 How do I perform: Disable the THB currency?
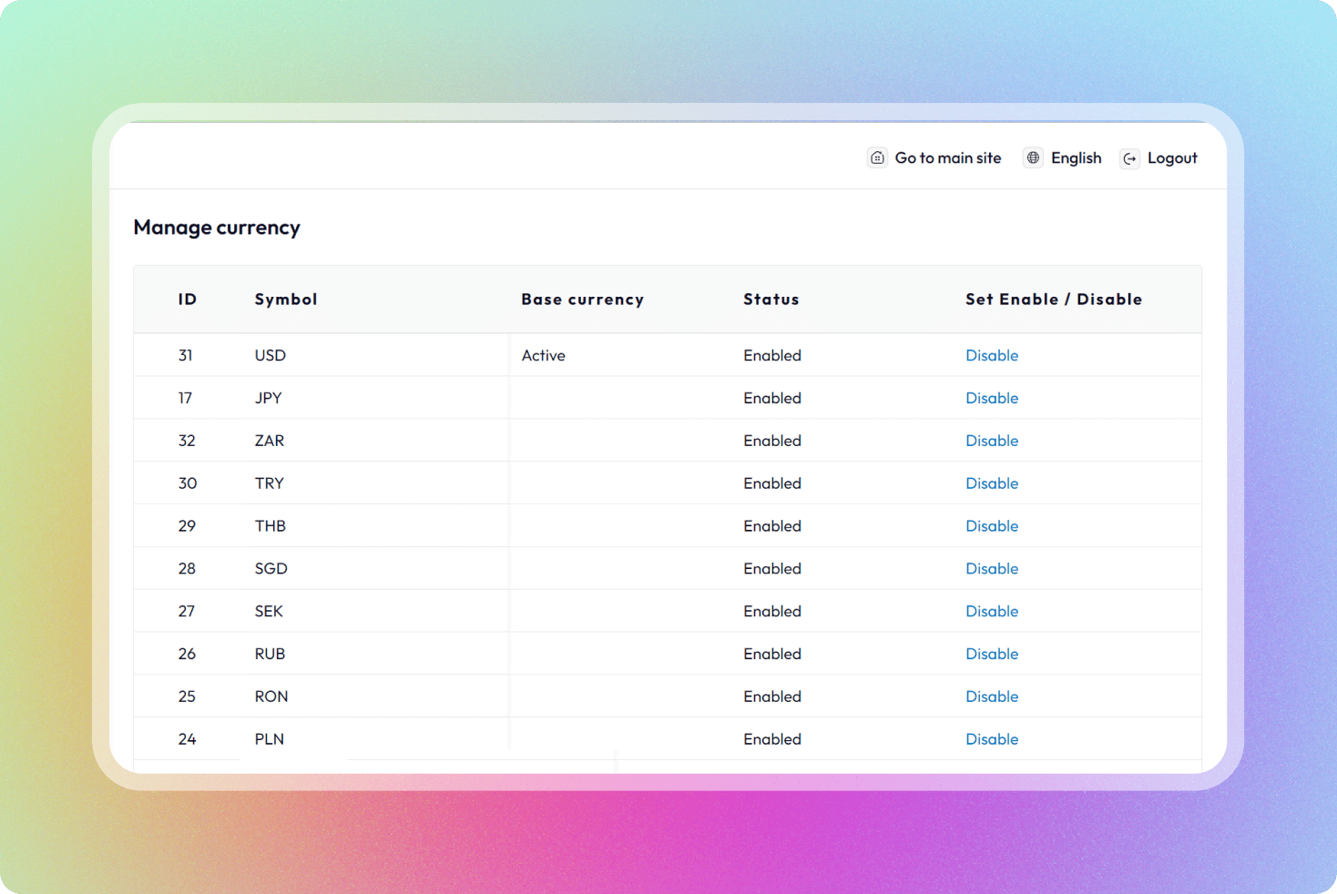992,526
